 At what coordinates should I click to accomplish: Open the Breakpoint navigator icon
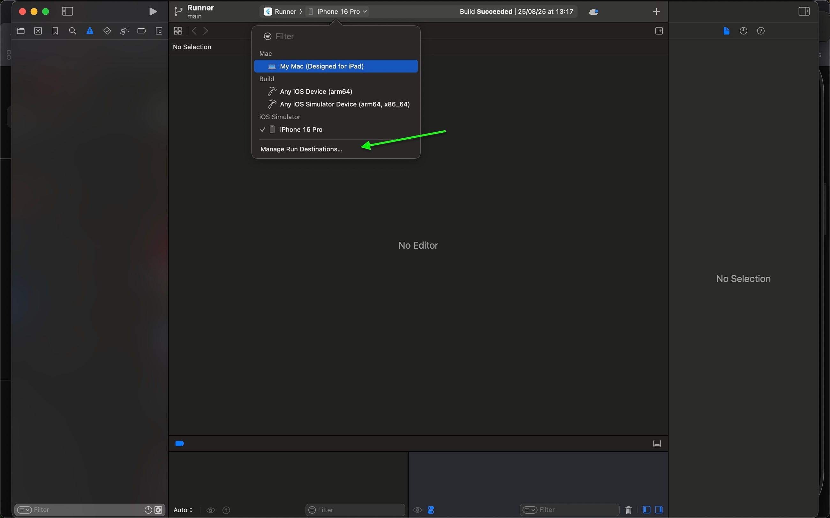[x=142, y=31]
